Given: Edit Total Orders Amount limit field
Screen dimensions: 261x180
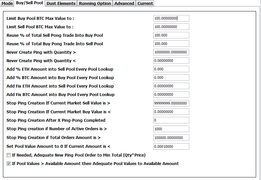Looking at the screenshot, I should pos(171,138).
